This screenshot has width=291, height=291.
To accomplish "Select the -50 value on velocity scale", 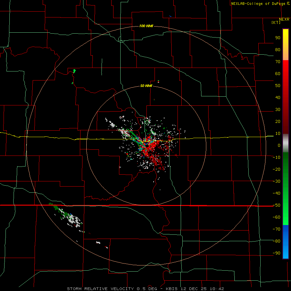I will coord(276,205).
